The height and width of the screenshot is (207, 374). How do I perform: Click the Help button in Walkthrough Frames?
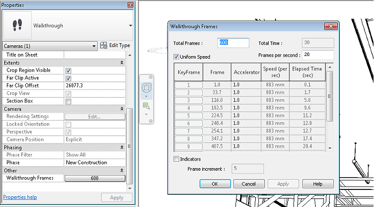tap(318, 184)
